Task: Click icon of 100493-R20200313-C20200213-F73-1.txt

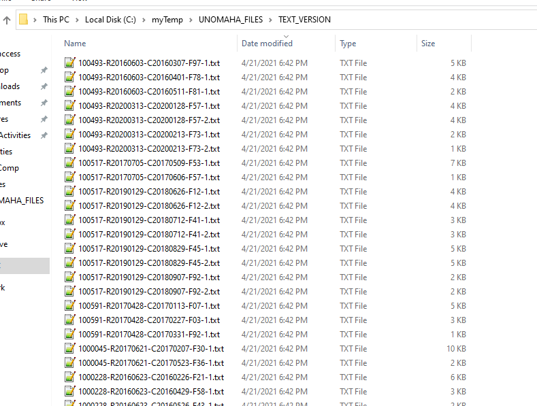Action: [70, 134]
